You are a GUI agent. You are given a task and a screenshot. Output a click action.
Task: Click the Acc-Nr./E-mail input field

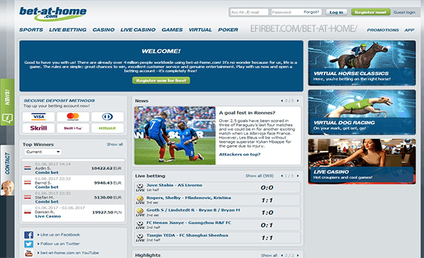(x=249, y=12)
